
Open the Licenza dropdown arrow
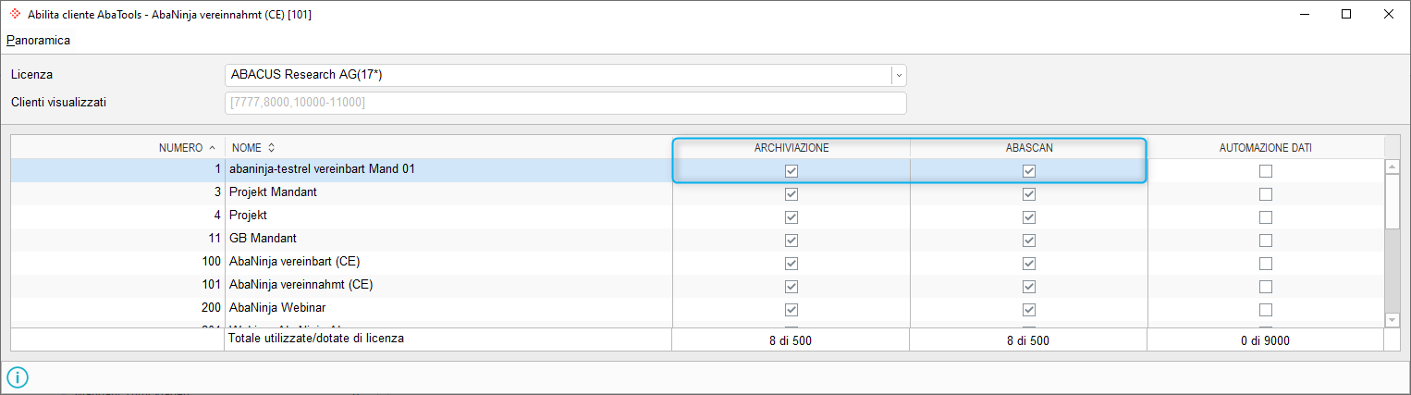899,75
